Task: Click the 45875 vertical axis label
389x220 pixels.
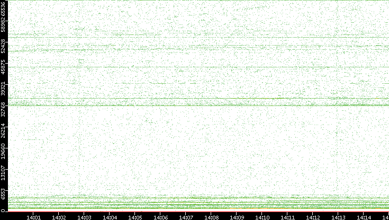Action: 3,67
